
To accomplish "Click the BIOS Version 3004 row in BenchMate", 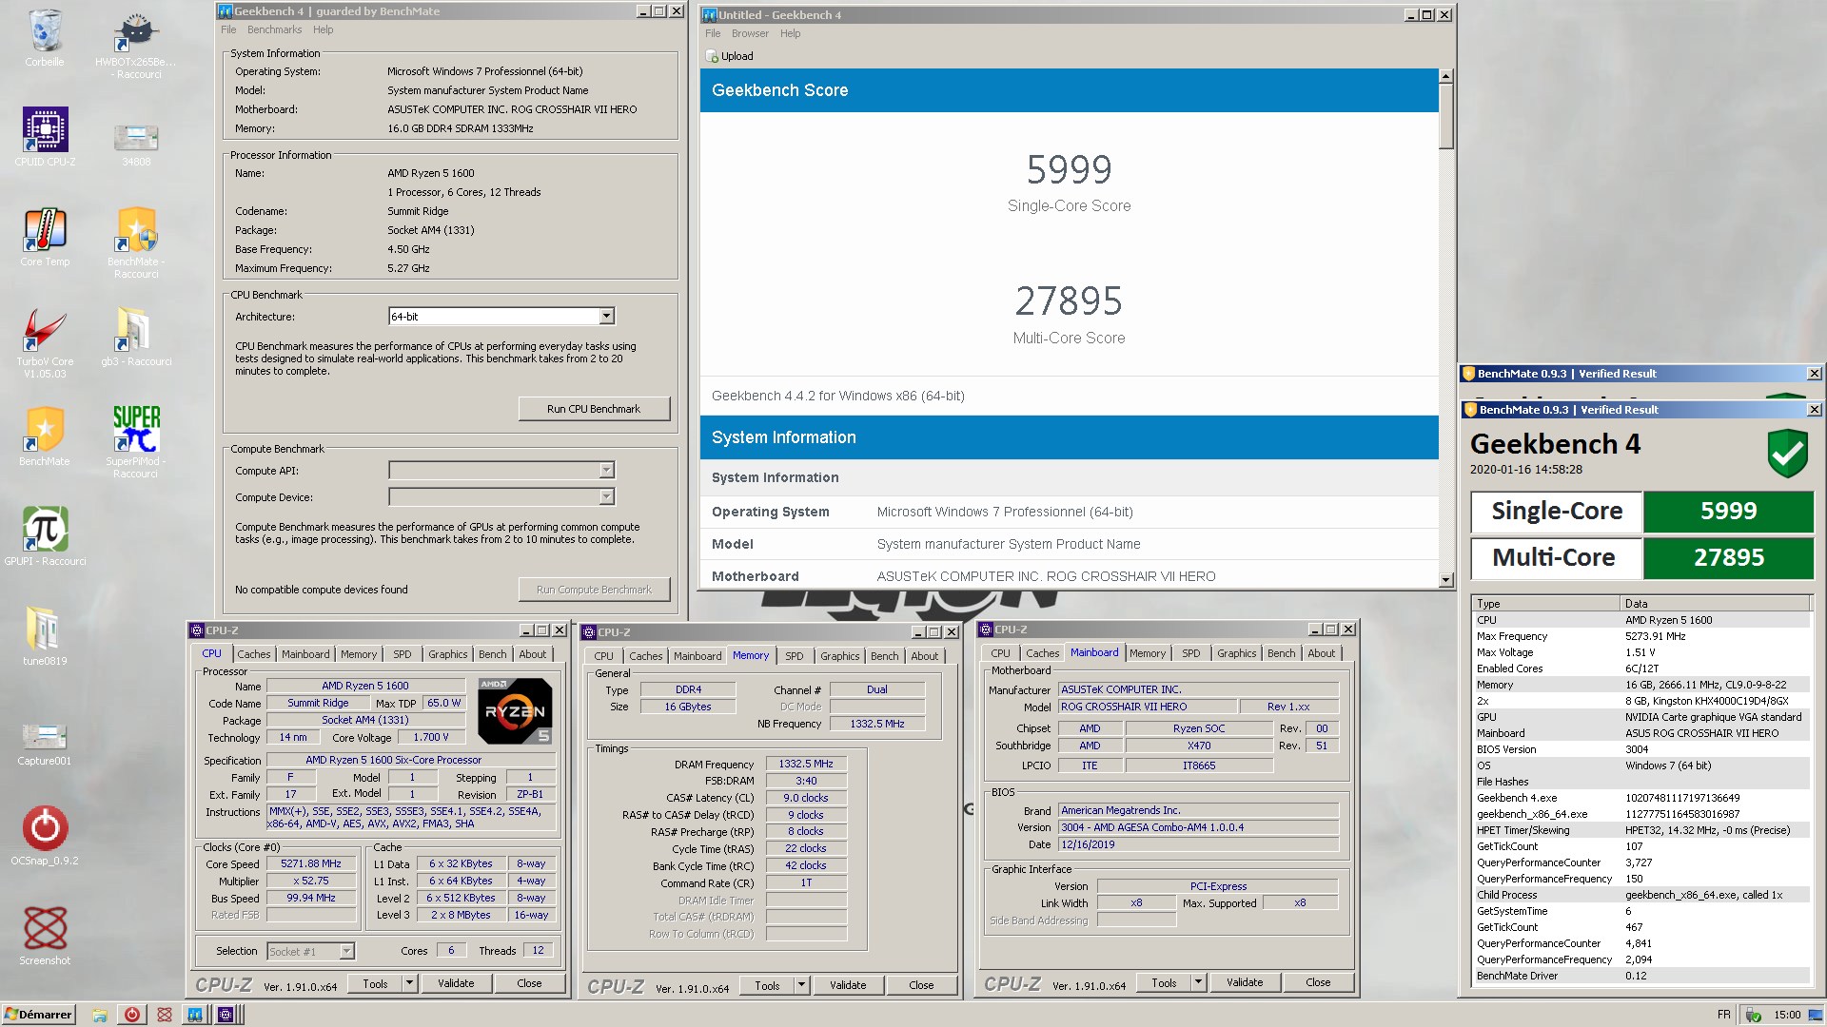I will 1641,749.
